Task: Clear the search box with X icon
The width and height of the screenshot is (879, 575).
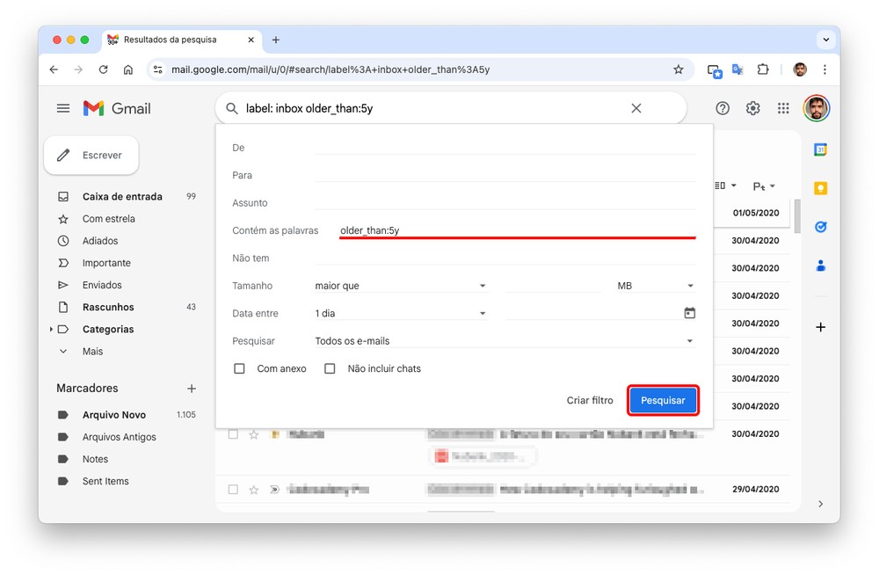Action: click(636, 108)
